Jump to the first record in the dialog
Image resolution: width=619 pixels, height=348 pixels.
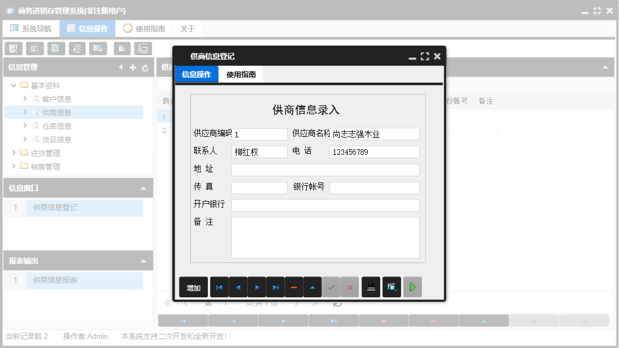tap(220, 287)
